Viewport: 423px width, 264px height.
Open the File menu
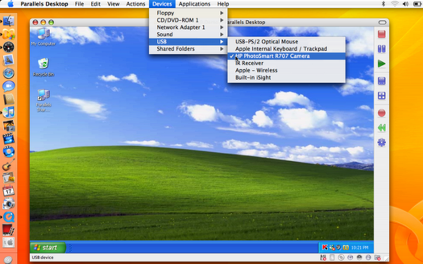click(79, 4)
